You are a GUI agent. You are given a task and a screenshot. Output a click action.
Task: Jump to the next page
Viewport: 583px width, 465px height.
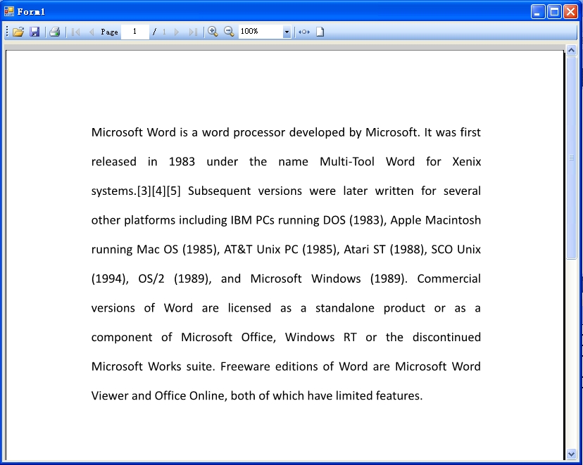coord(177,32)
